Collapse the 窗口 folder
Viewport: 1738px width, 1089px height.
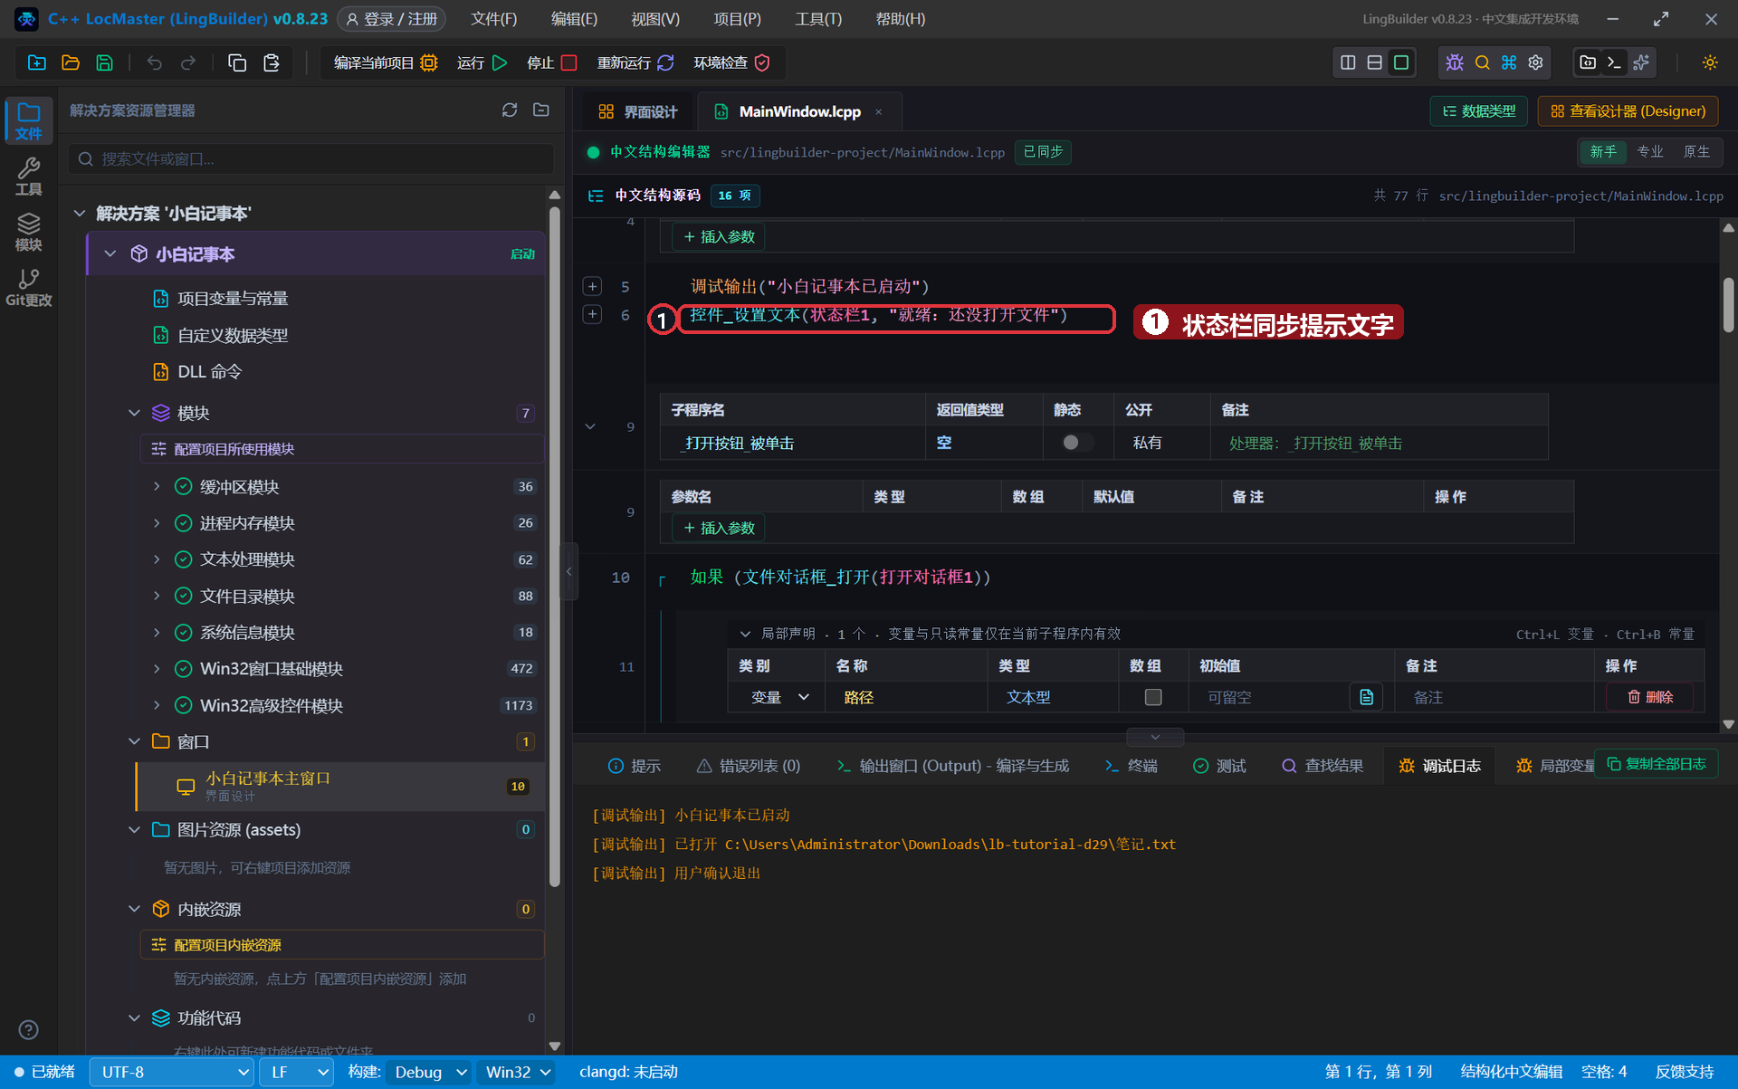pos(134,741)
